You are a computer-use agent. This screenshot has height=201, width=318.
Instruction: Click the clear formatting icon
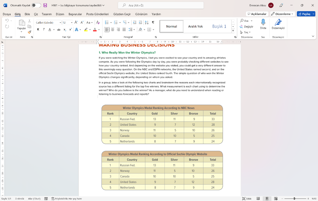98,22
